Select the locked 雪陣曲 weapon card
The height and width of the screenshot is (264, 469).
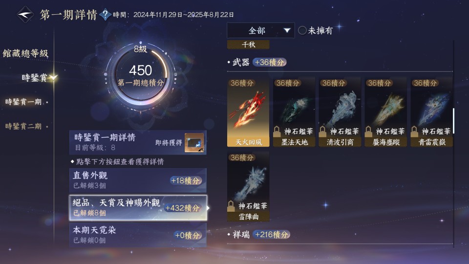click(248, 186)
